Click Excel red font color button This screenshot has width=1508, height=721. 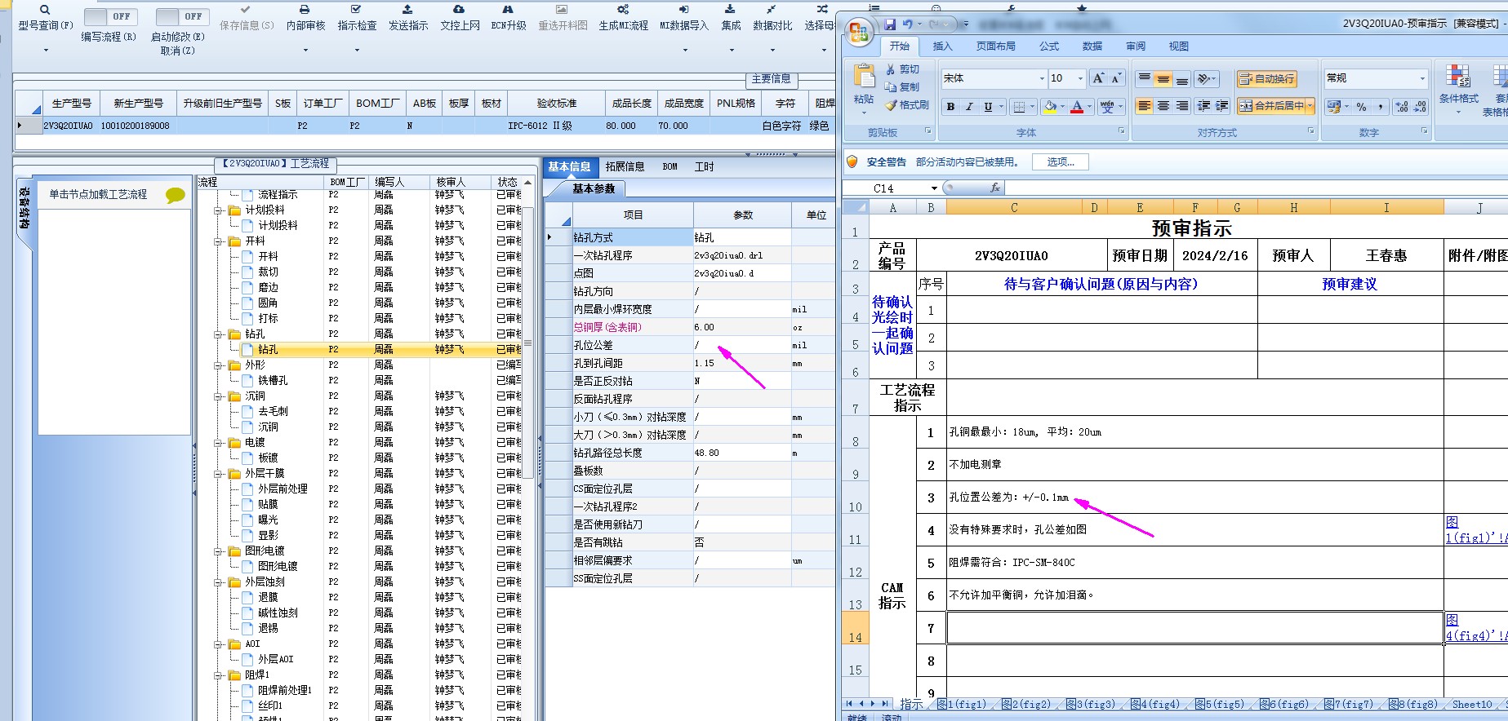[x=1077, y=107]
